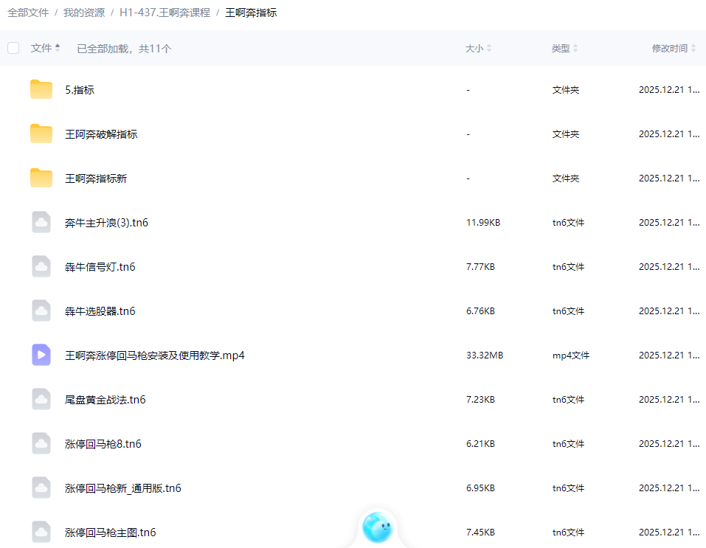The height and width of the screenshot is (548, 706).
Task: Open the floating blue assistant mascot
Action: pos(377,527)
